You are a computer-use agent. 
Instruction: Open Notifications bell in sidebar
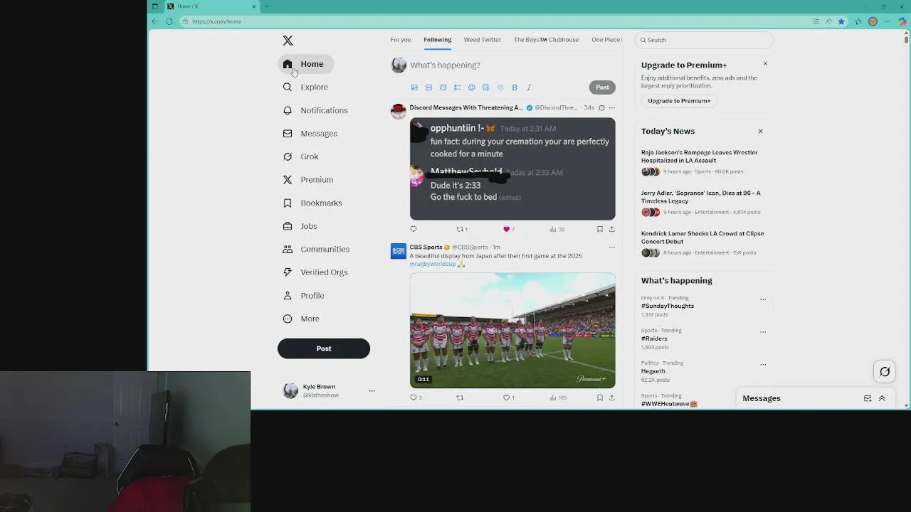point(315,110)
